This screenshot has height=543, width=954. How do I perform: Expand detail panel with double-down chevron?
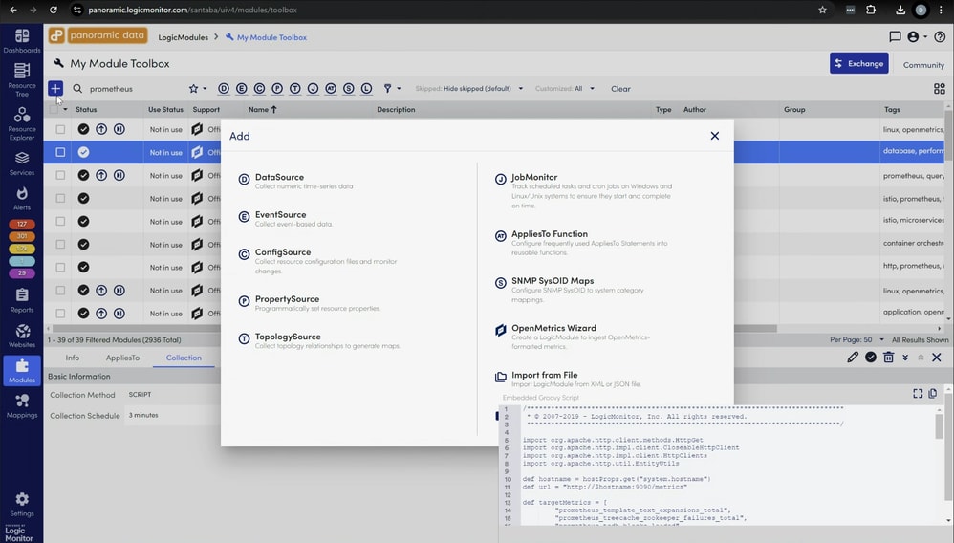click(905, 358)
